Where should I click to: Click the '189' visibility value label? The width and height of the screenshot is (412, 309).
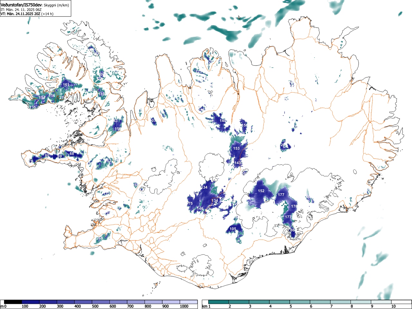[101, 94]
